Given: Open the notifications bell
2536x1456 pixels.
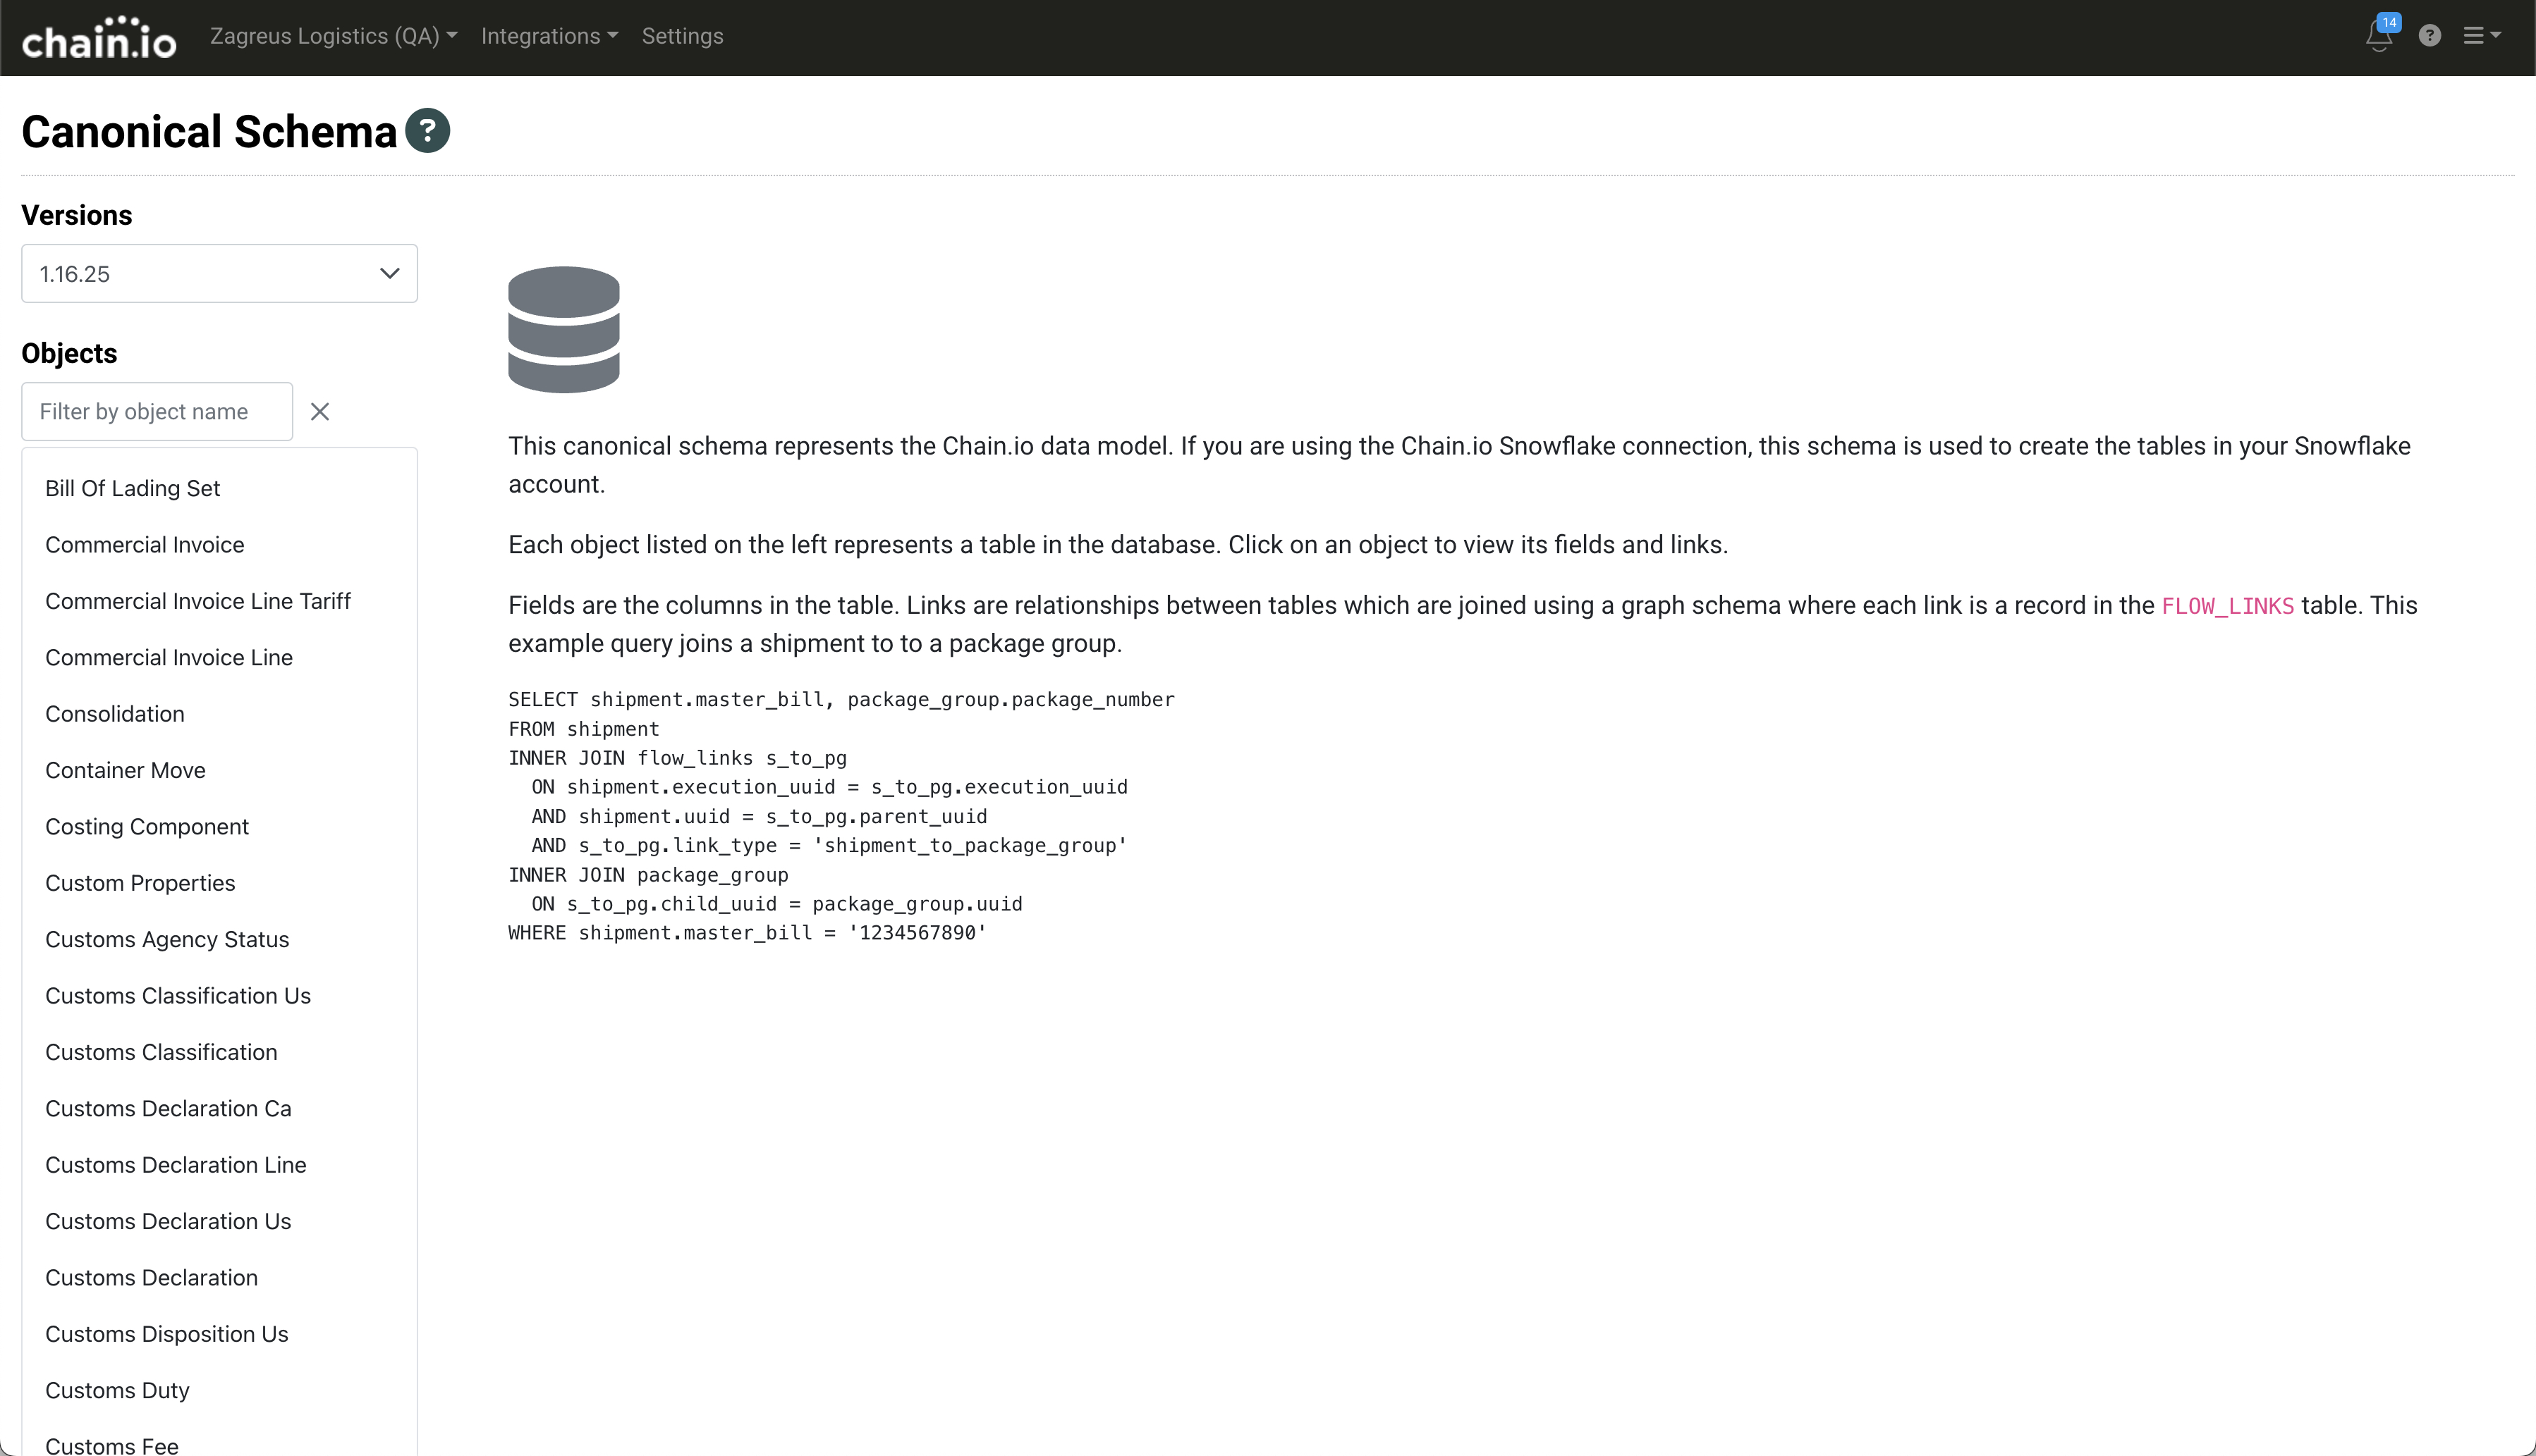Looking at the screenshot, I should [x=2378, y=37].
